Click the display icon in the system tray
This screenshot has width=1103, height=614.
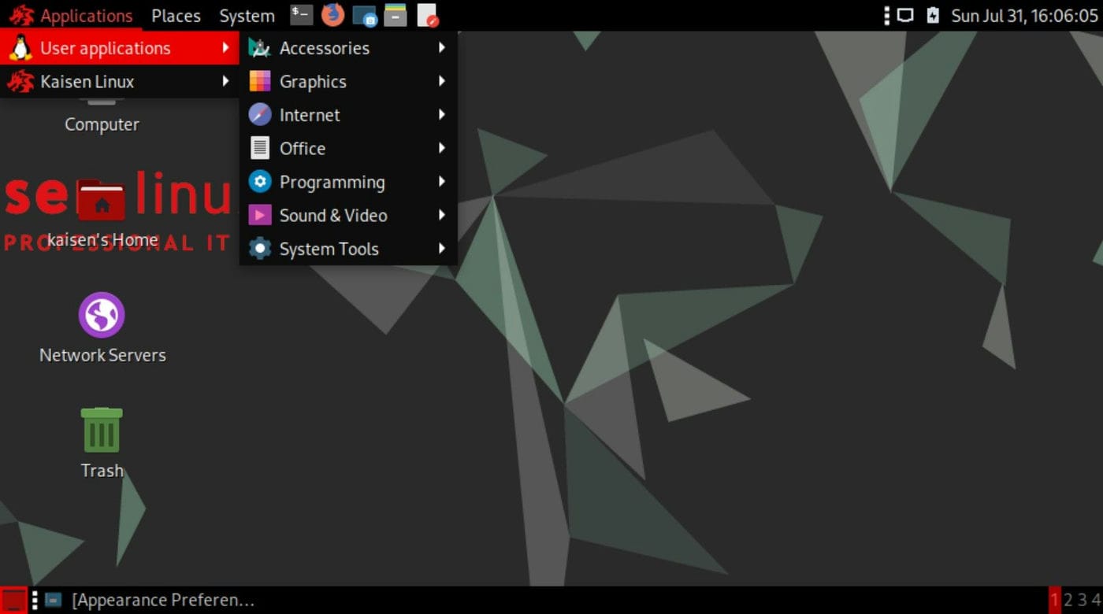click(905, 14)
